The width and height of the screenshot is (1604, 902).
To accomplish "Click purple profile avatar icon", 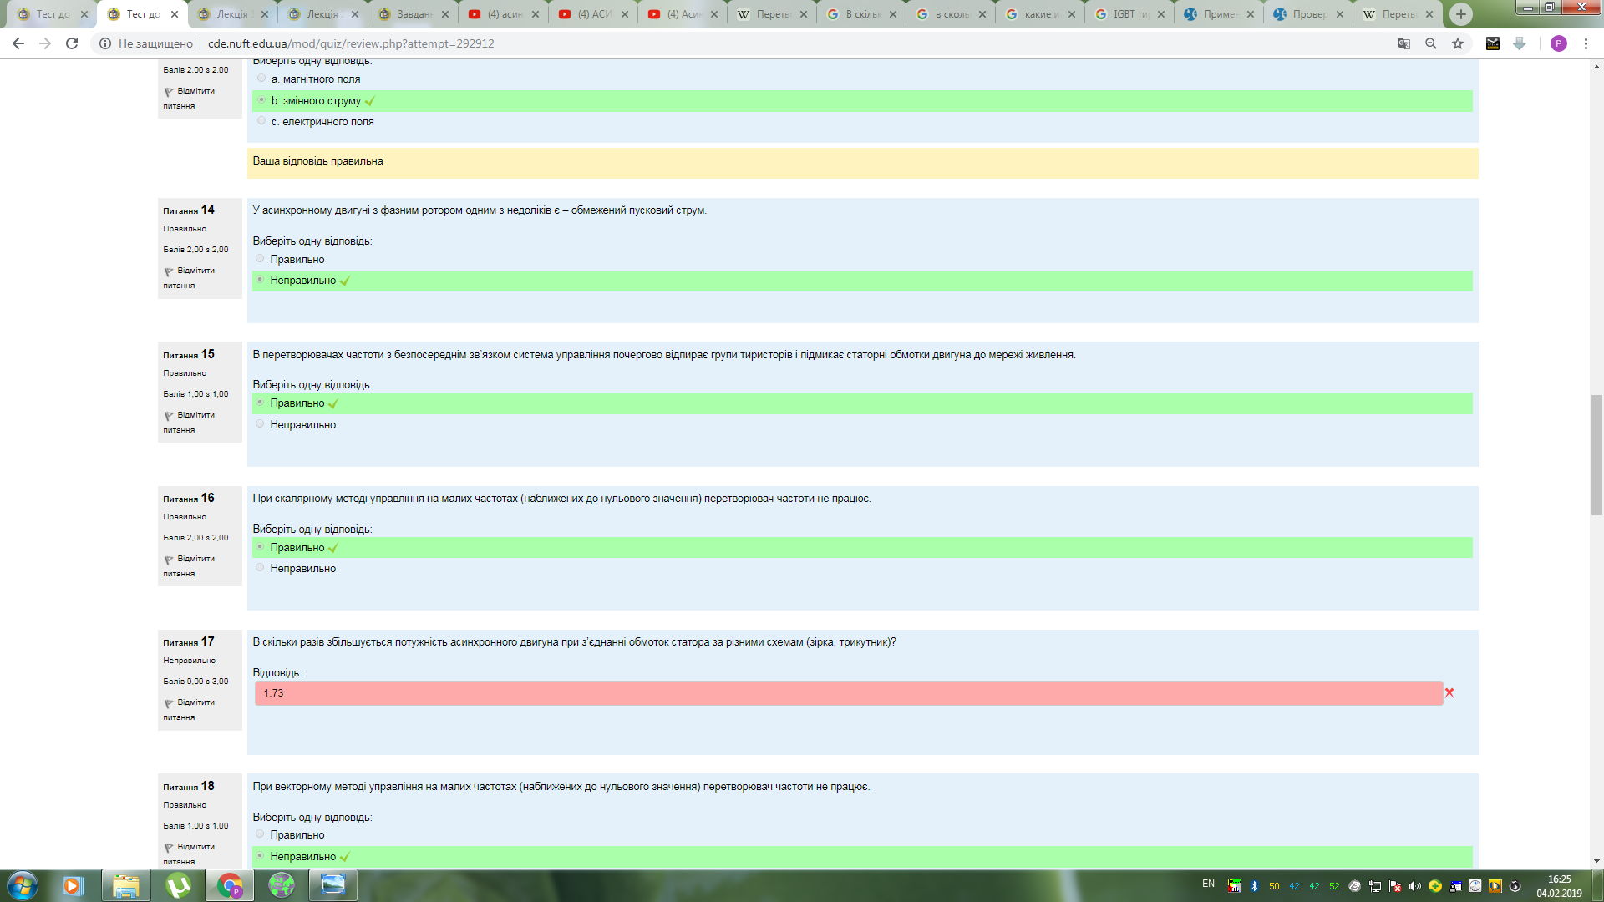I will tap(1559, 43).
